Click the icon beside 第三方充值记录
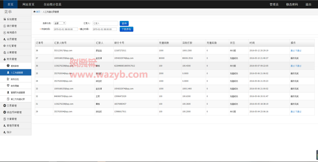Screen dimensions: 318x162 [8, 99]
